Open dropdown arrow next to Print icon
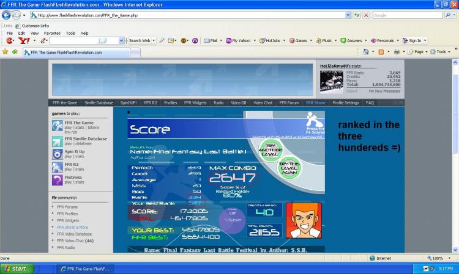459x274 pixels. click(x=404, y=52)
